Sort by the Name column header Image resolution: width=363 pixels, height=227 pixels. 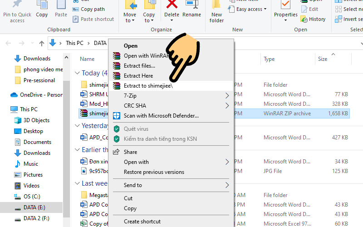(x=87, y=59)
